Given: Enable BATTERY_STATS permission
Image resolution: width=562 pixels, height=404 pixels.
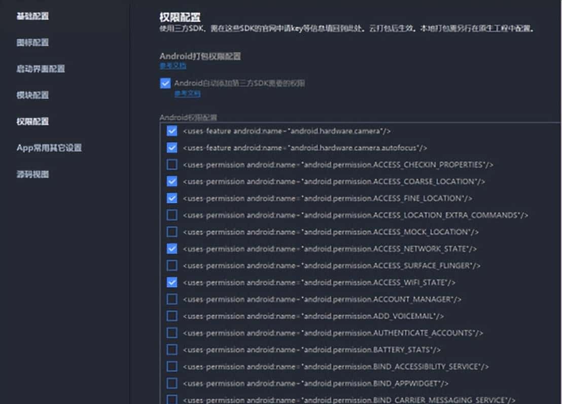Looking at the screenshot, I should 171,350.
